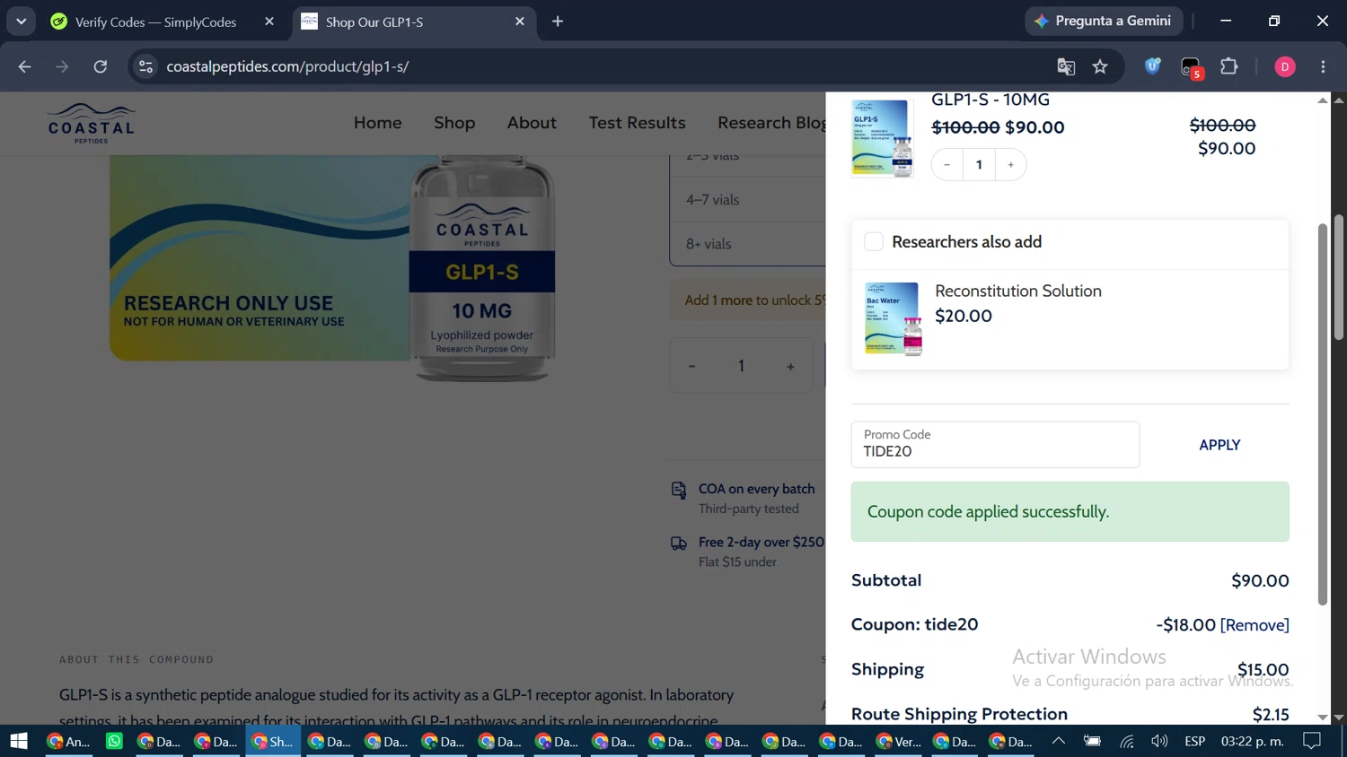This screenshot has width=1347, height=757.
Task: Open the Chrome profile avatar D
Action: [1285, 66]
